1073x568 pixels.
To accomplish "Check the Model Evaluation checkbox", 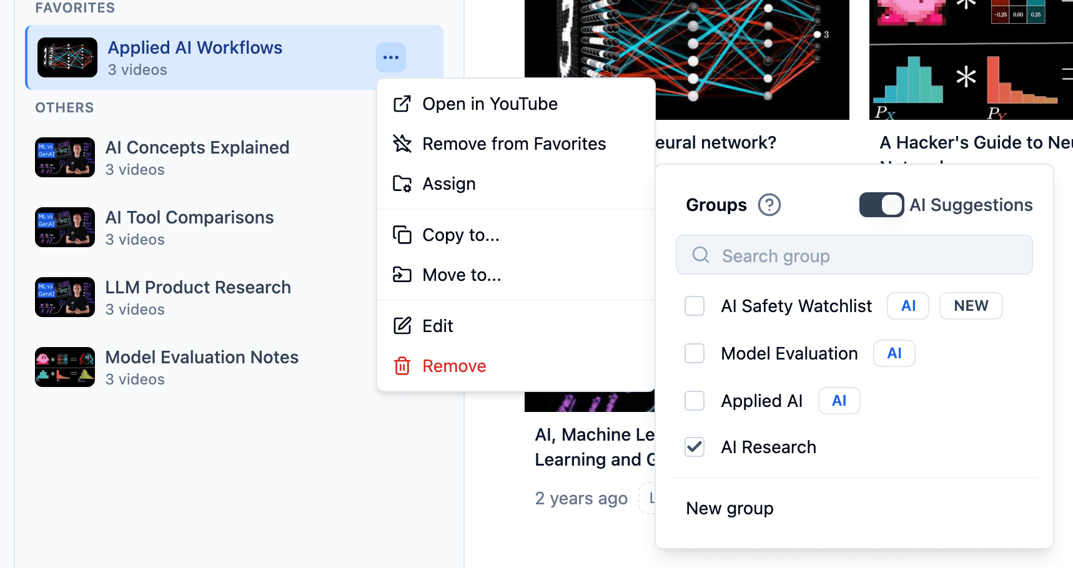I will click(x=695, y=353).
